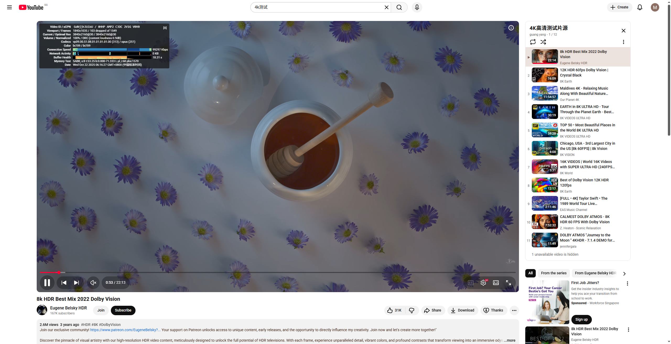
Task: Open YouTube notifications bell
Action: [640, 7]
